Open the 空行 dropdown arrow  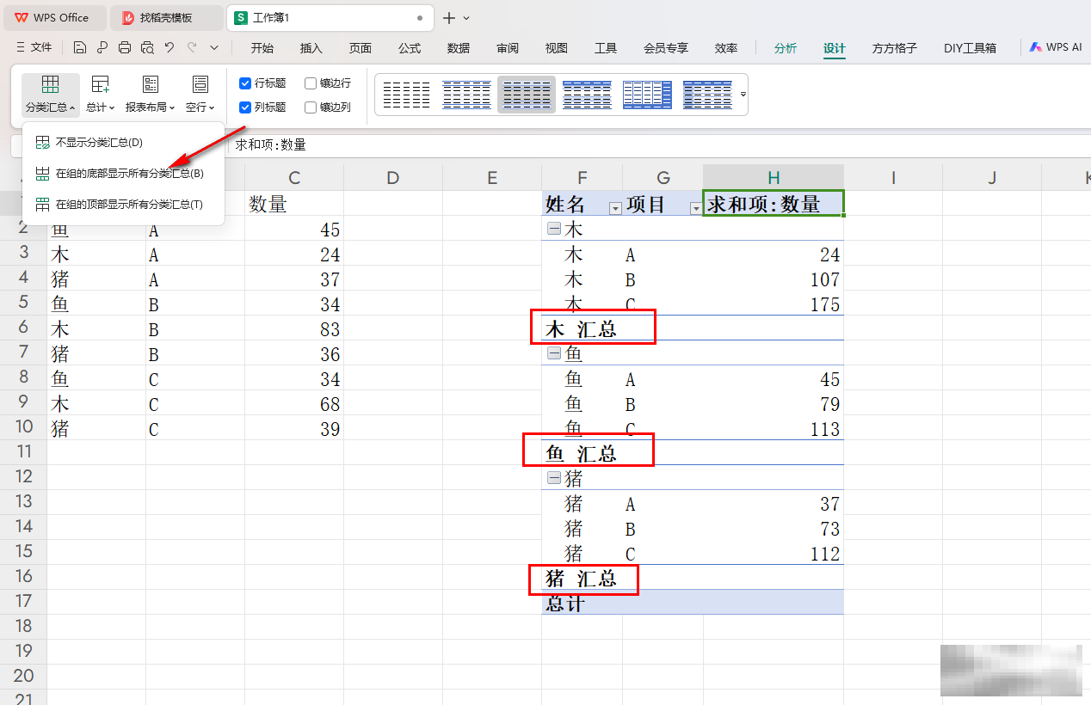coord(212,108)
